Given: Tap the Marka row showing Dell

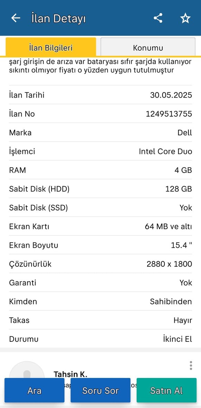Looking at the screenshot, I should [100, 133].
